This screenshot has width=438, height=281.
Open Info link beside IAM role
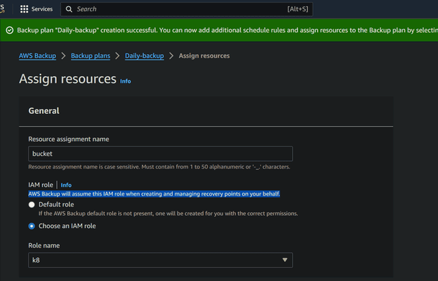click(x=66, y=185)
